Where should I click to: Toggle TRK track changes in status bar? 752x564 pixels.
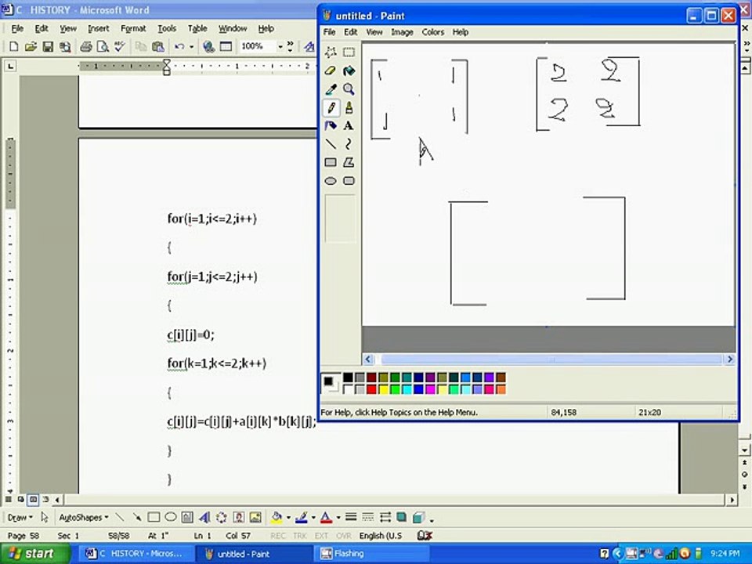click(x=300, y=536)
